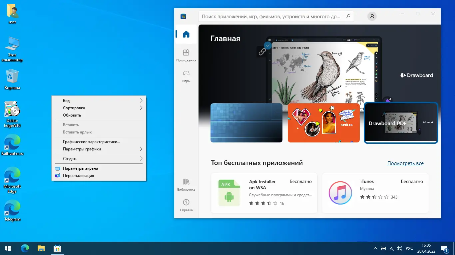This screenshot has height=255, width=455.
Task: Click the Посмотреть все link
Action: click(405, 163)
